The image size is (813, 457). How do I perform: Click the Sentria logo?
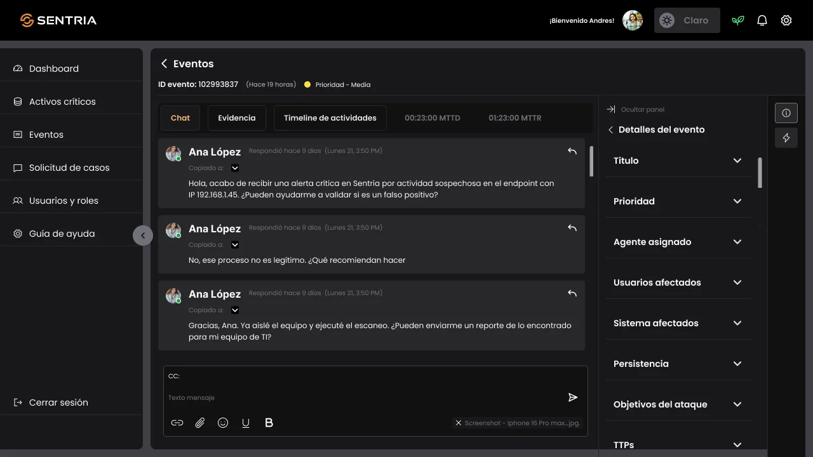point(58,20)
